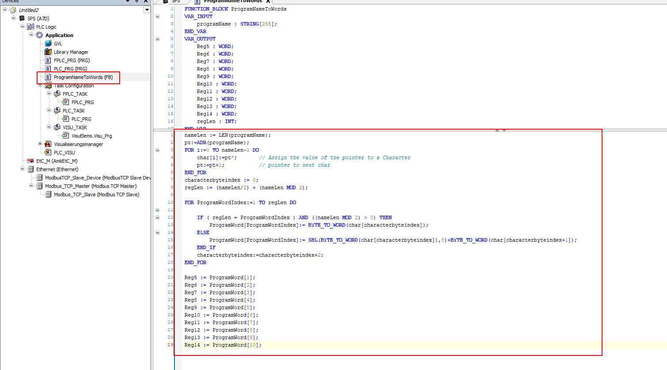Collapse the FPLC_TASK node
Viewport: 667px width, 370px height.
click(49, 93)
